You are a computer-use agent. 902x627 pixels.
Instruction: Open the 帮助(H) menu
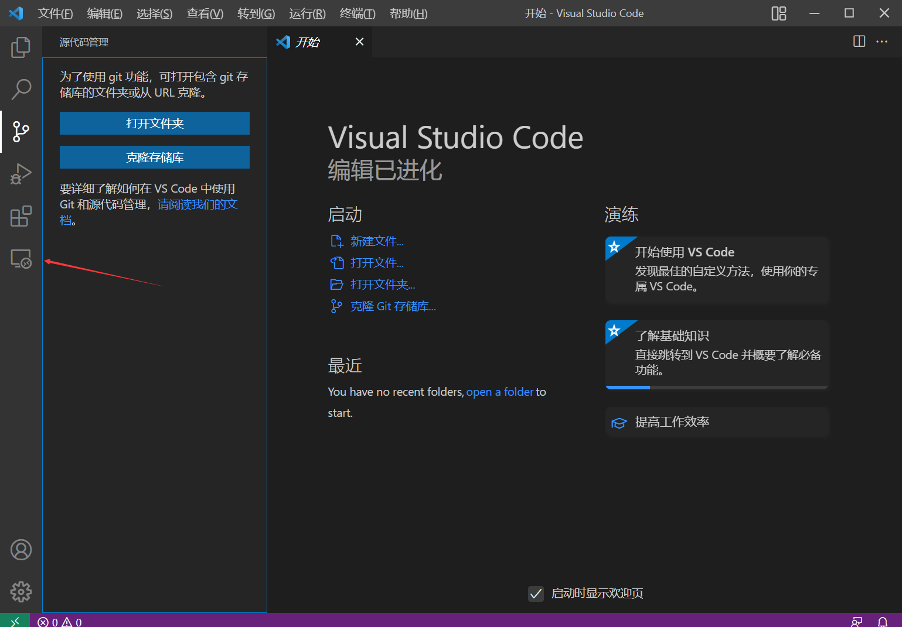point(409,13)
